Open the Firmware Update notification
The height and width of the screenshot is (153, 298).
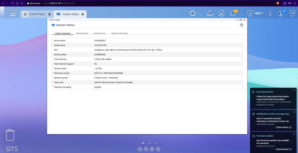click(273, 142)
